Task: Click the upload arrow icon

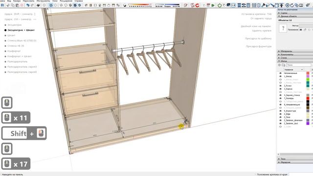Action: click(282, 5)
